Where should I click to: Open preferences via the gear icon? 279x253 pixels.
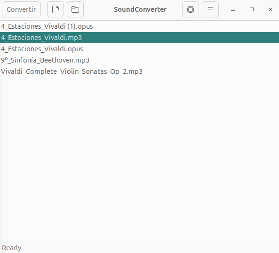pyautogui.click(x=191, y=9)
